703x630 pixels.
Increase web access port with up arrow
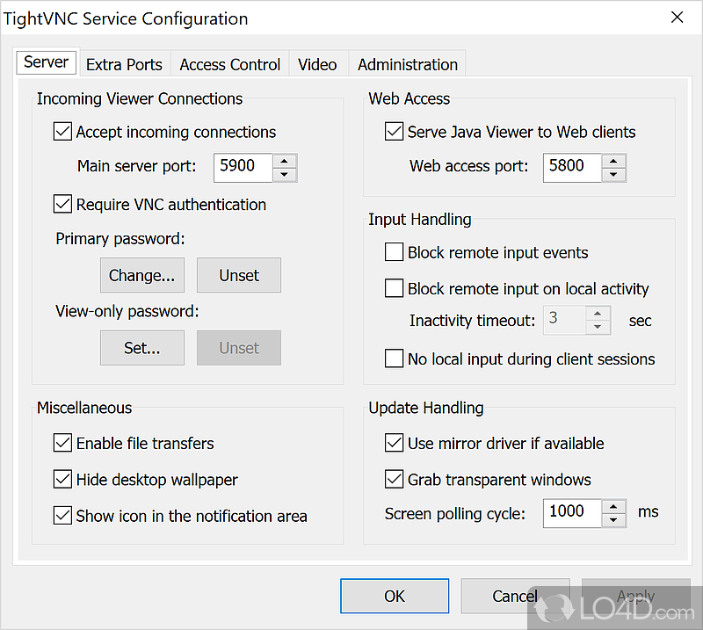pyautogui.click(x=614, y=160)
